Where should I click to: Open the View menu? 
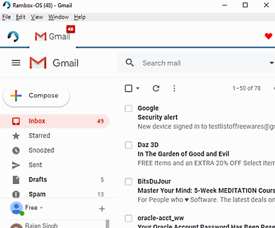[37, 17]
